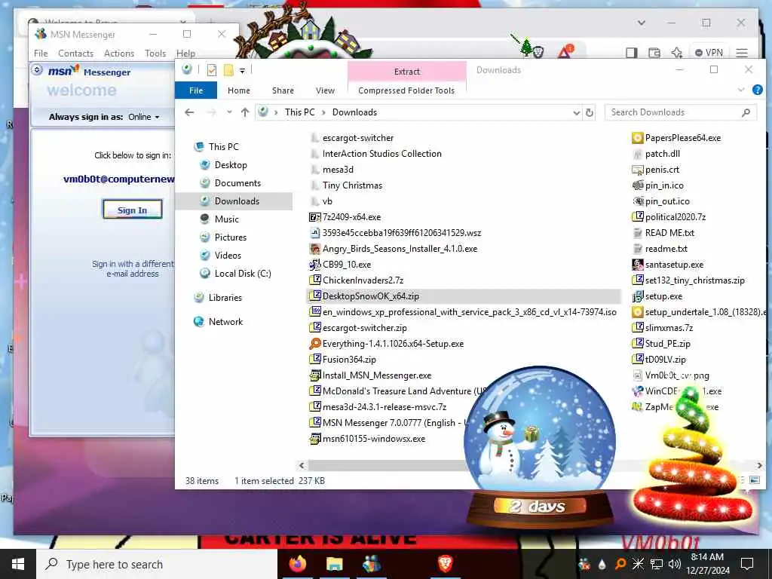Image resolution: width=772 pixels, height=579 pixels.
Task: Open the Share ribbon tab
Action: pyautogui.click(x=283, y=90)
